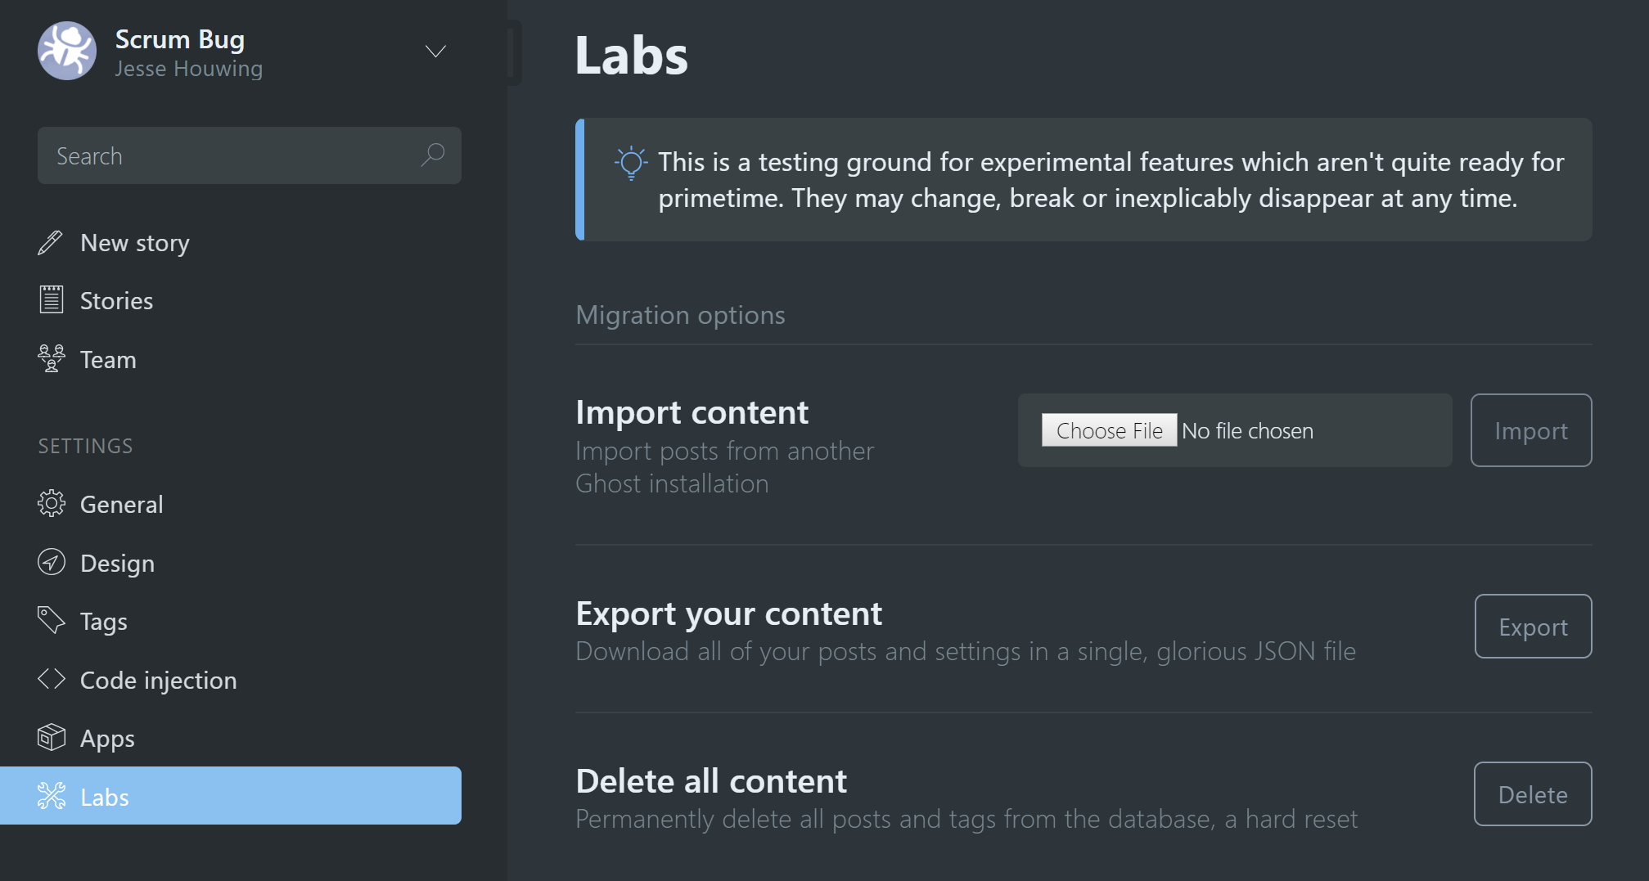Focus the Search input field
Viewport: 1649px width, 881px height.
[229, 155]
